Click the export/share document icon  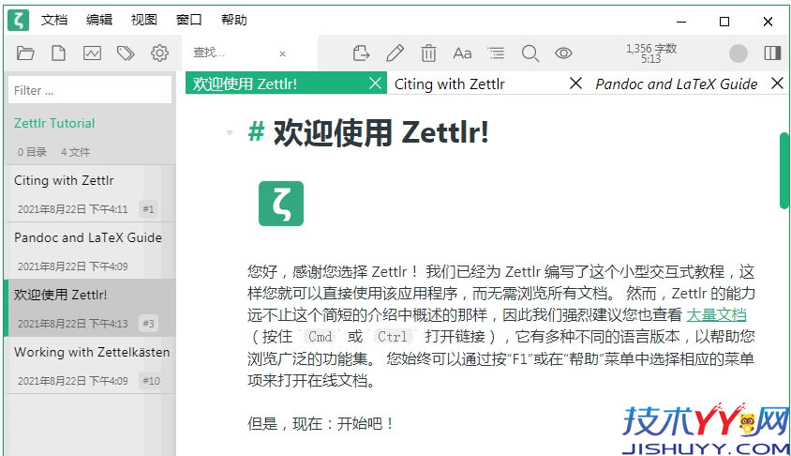361,53
